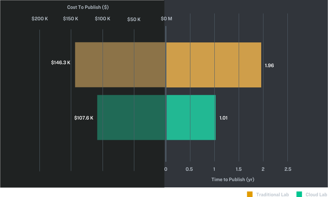Select the Traditional Lab cost to publish bar
The height and width of the screenshot is (197, 328).
(x=120, y=65)
